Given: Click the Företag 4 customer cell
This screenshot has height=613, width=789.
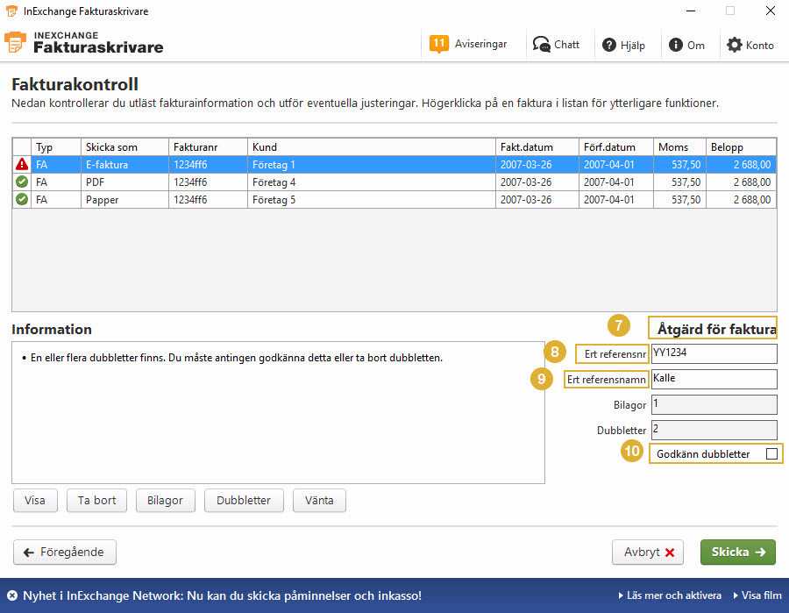Looking at the screenshot, I should (x=372, y=182).
